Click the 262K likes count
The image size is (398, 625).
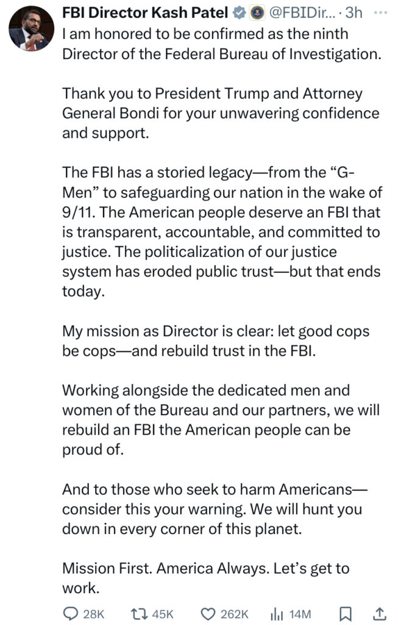[x=234, y=614]
